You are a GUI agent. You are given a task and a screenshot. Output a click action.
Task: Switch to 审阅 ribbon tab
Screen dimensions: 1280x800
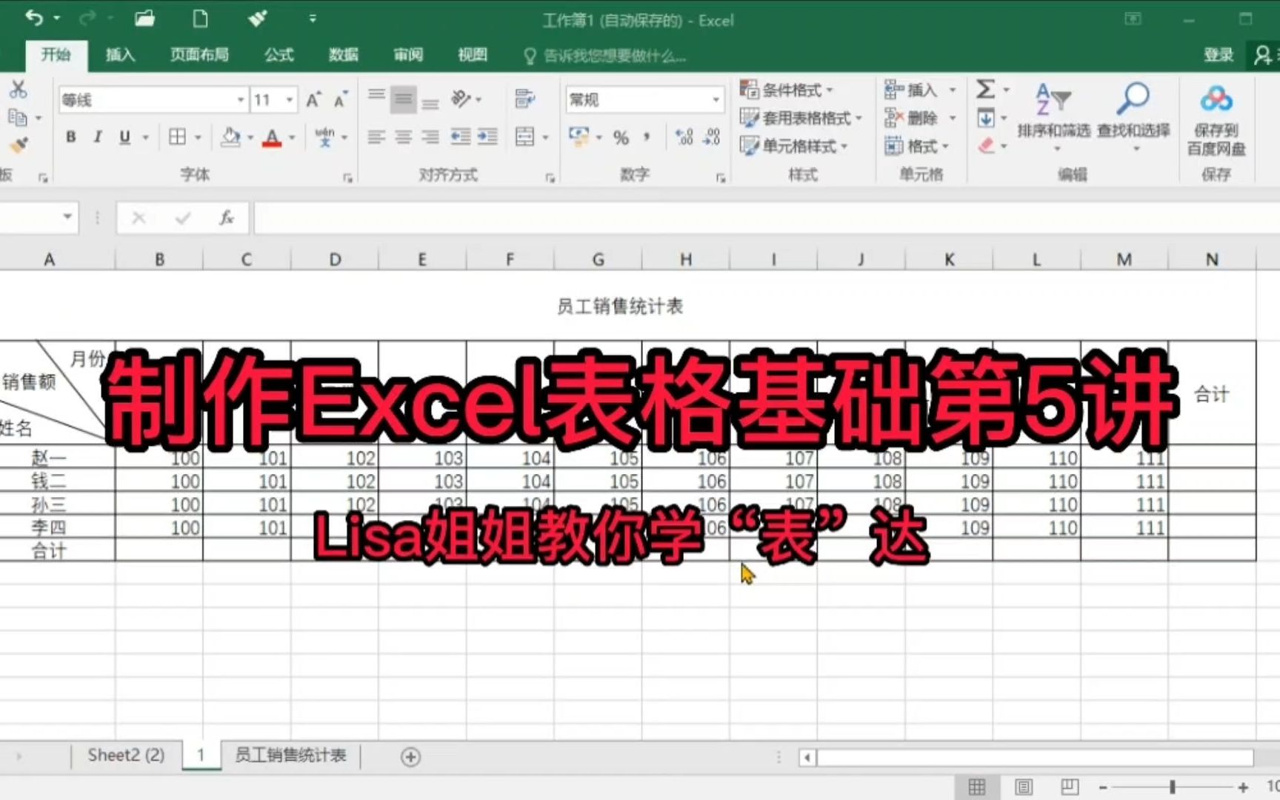click(408, 55)
